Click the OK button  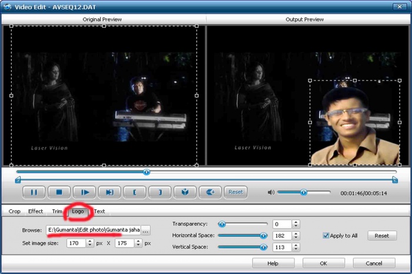coord(324,263)
